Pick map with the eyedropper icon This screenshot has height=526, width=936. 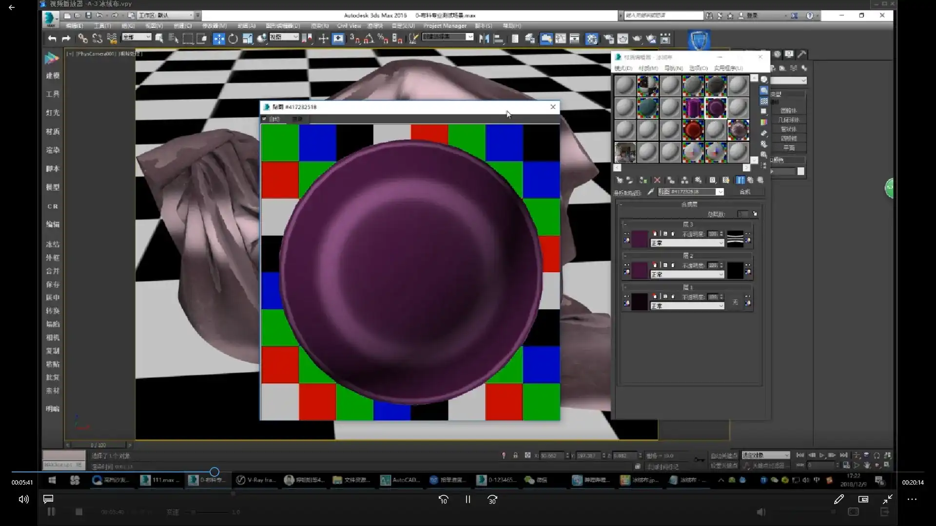tap(650, 192)
